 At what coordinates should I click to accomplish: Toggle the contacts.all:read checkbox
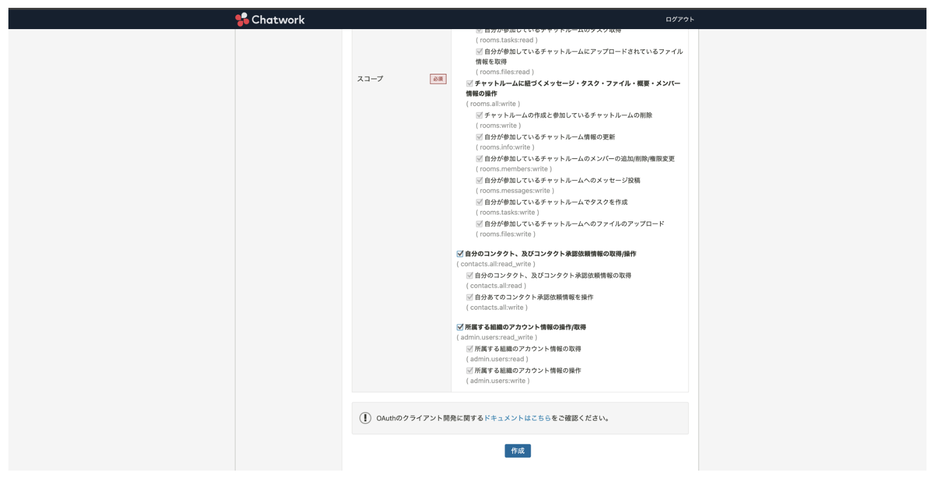(470, 275)
